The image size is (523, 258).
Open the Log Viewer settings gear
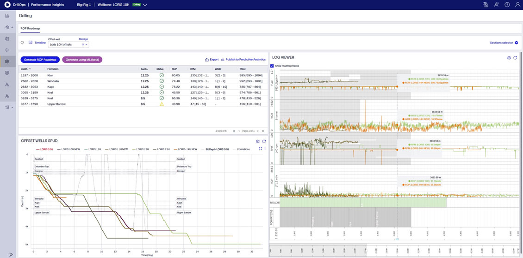click(x=509, y=58)
